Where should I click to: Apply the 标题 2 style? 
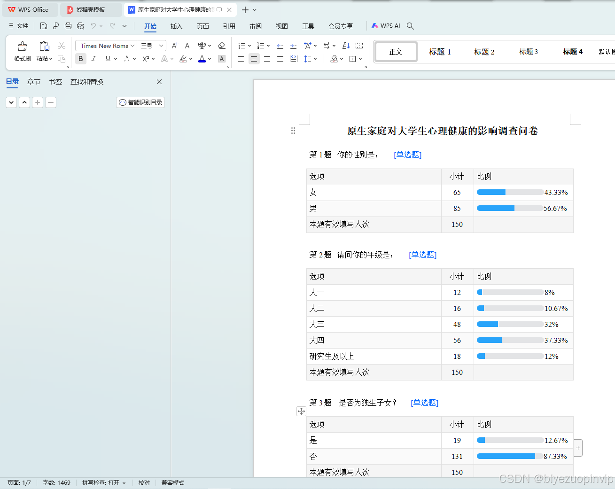pos(484,52)
